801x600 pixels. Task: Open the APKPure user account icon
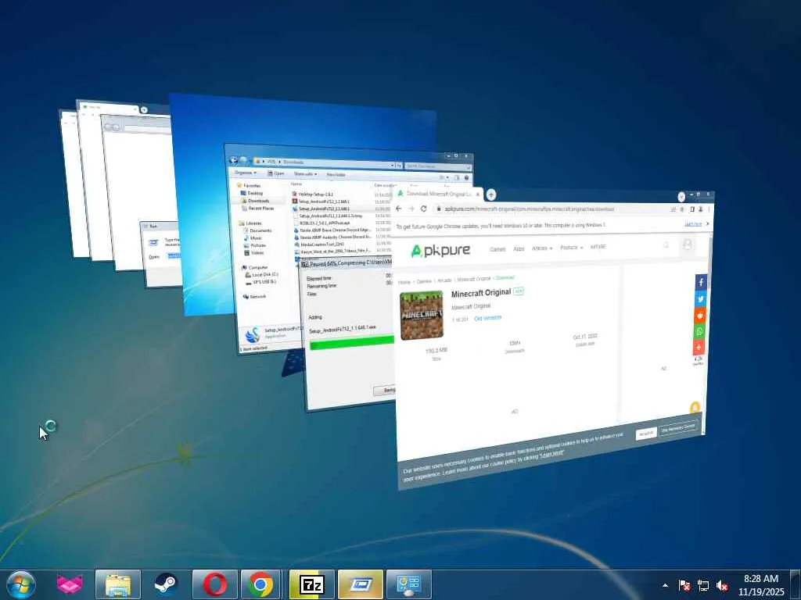click(688, 245)
